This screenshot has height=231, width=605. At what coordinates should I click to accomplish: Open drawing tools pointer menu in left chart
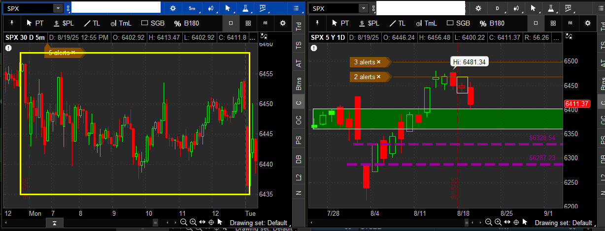pyautogui.click(x=228, y=8)
